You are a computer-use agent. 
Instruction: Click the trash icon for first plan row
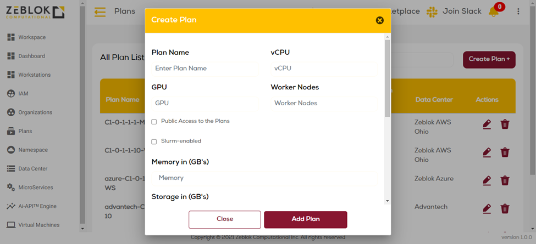(x=505, y=124)
